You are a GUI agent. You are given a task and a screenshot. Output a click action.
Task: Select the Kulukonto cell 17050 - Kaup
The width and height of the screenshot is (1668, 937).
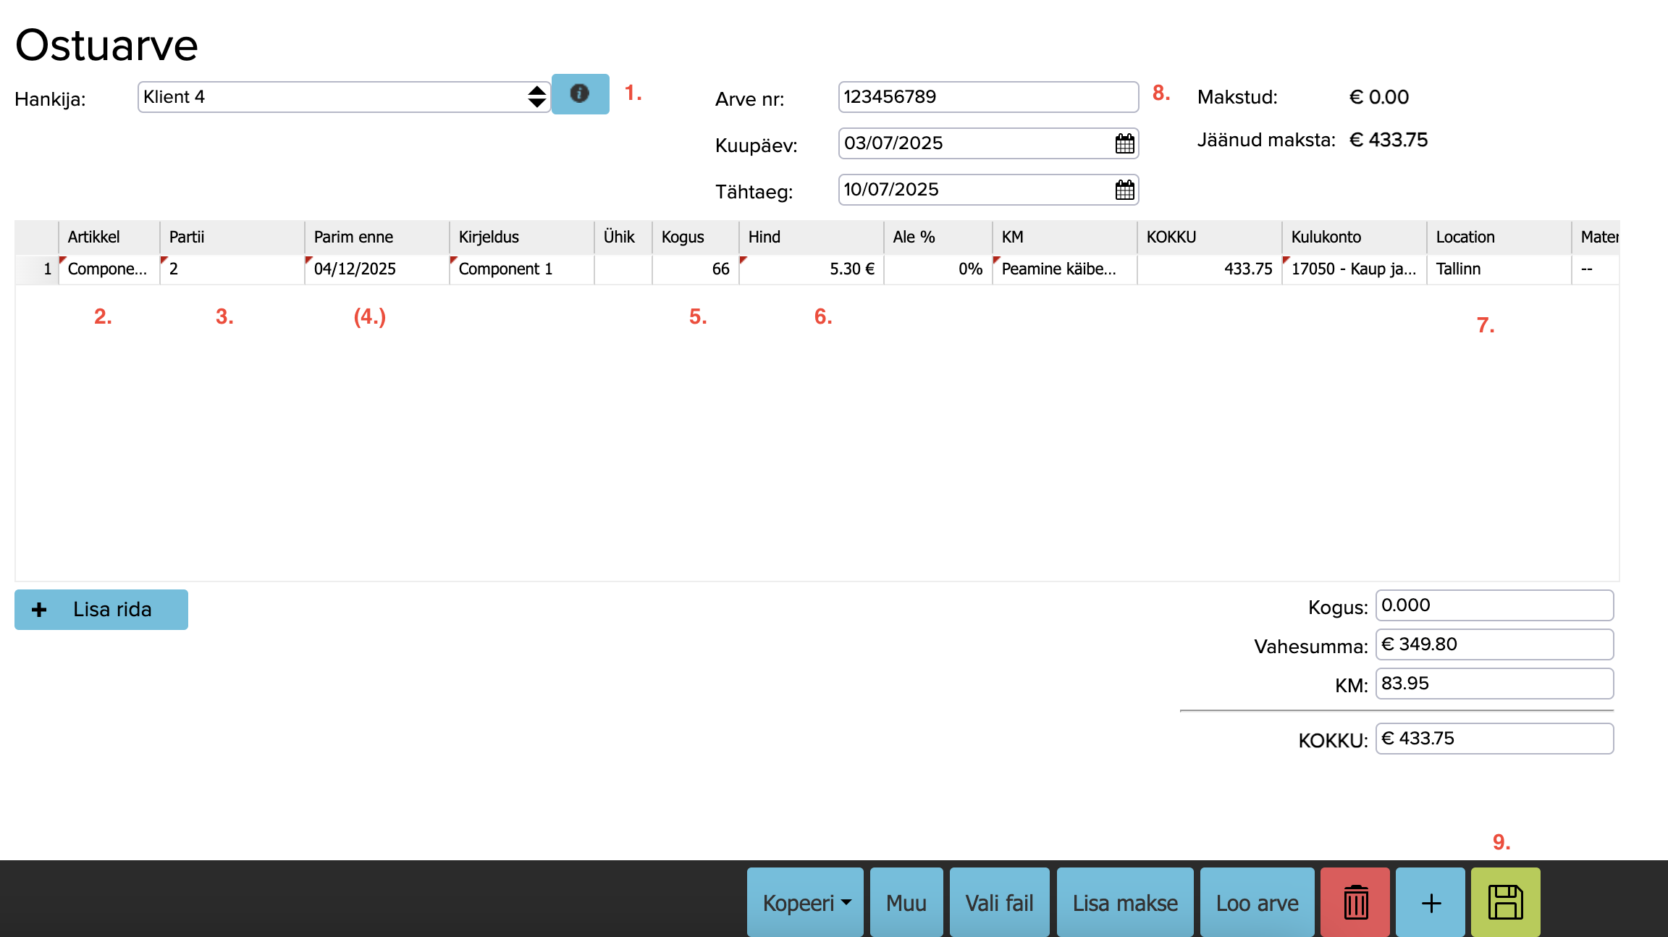point(1354,269)
